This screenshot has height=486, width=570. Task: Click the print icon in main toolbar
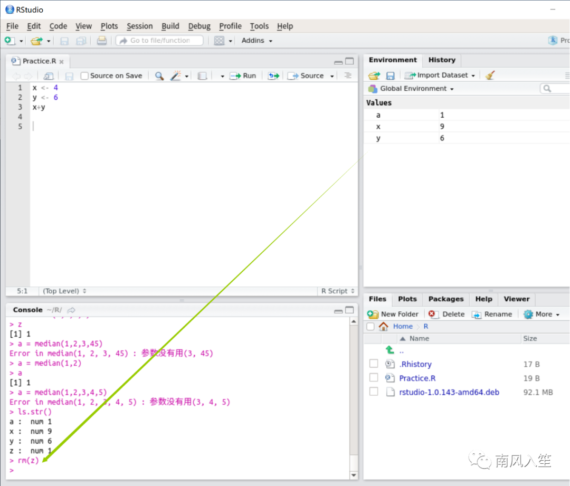[102, 41]
